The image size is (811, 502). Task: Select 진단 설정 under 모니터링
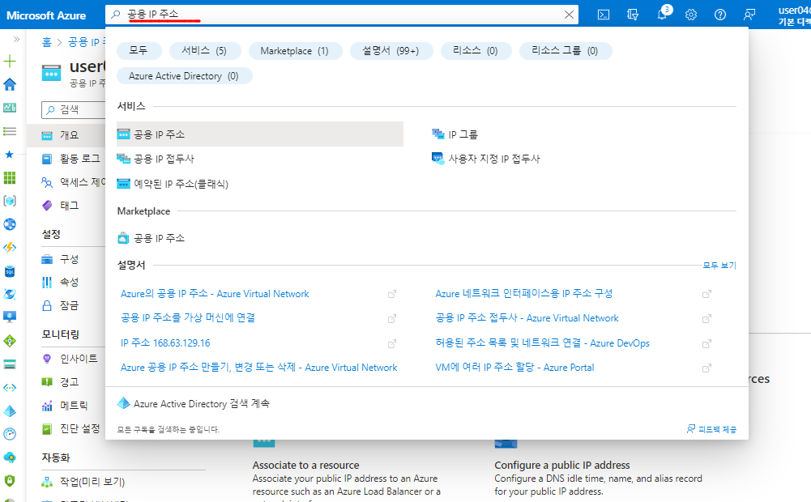tap(80, 428)
